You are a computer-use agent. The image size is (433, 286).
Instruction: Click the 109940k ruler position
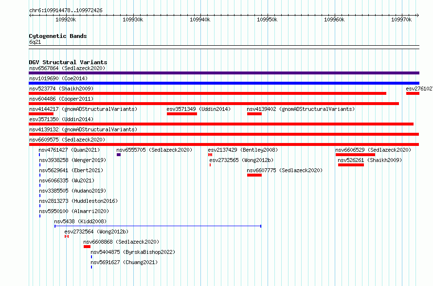tap(200, 19)
